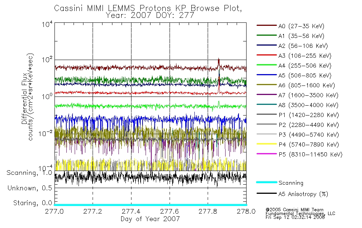362x228 pixels.
Task: Click the navy A2 legend line
Action: (267, 45)
